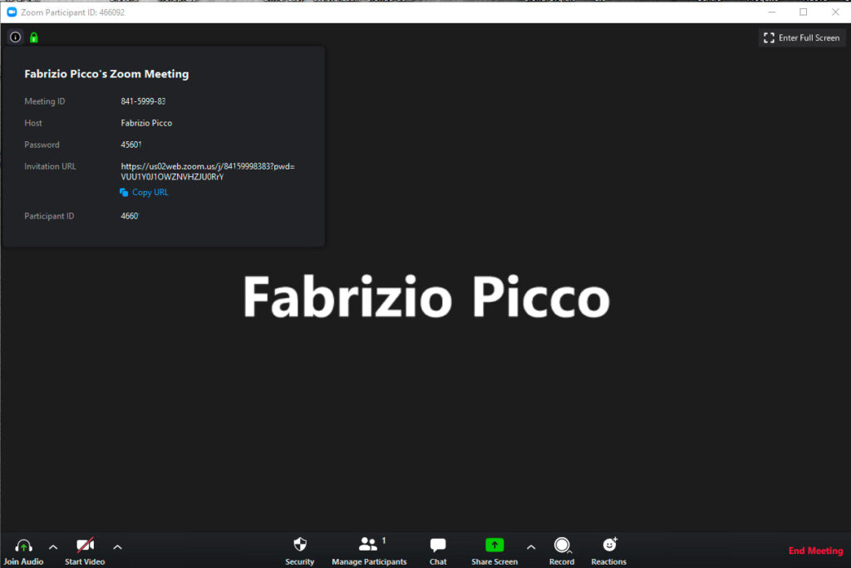Expand video options arrow beside Start Video

pos(117,547)
